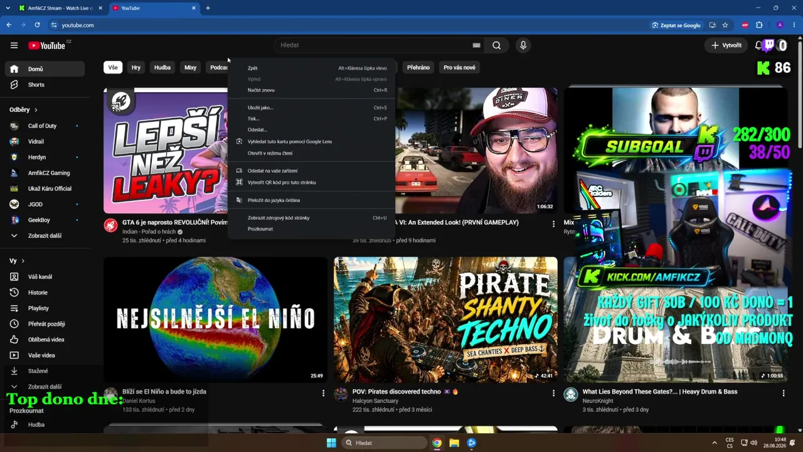Click the ABP adblock extension icon

pyautogui.click(x=745, y=25)
